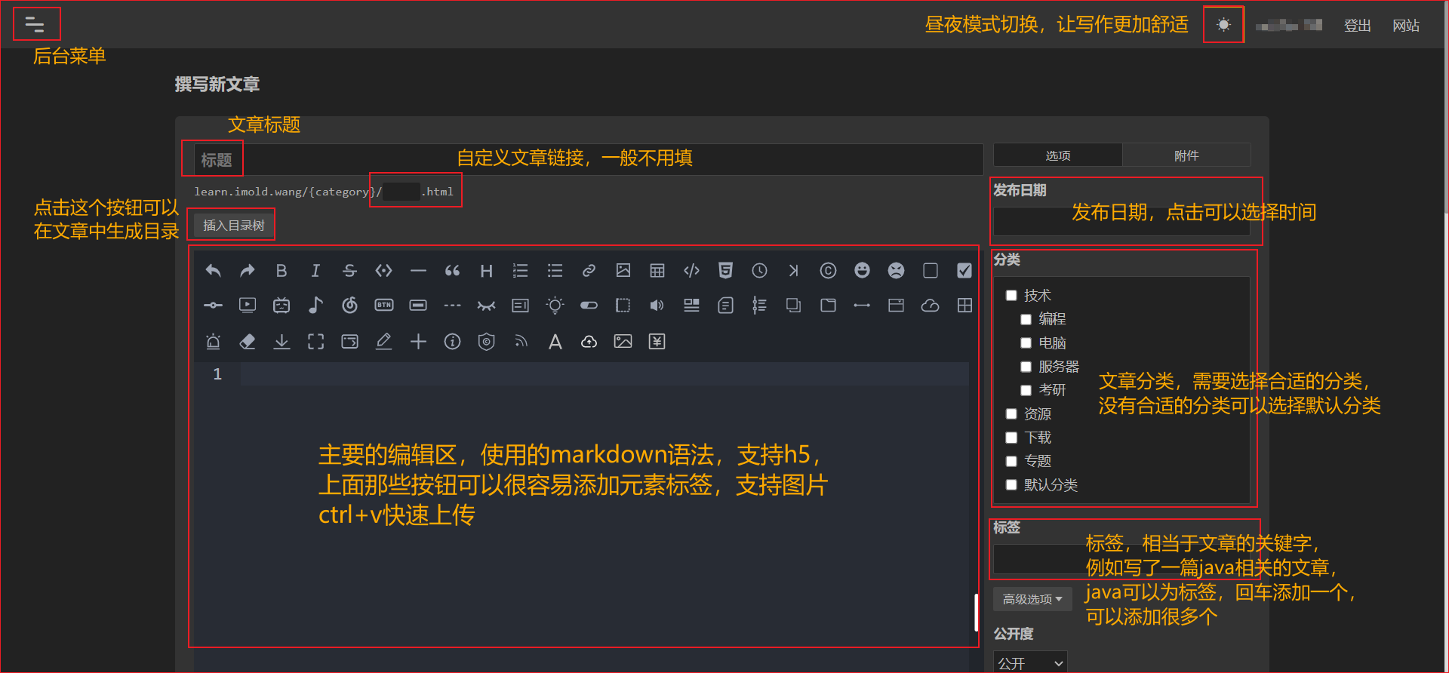
Task: Check the 考研 category
Action: (x=1026, y=390)
